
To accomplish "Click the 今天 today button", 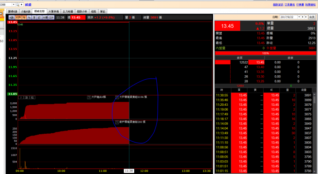I will pyautogui.click(x=312, y=17).
